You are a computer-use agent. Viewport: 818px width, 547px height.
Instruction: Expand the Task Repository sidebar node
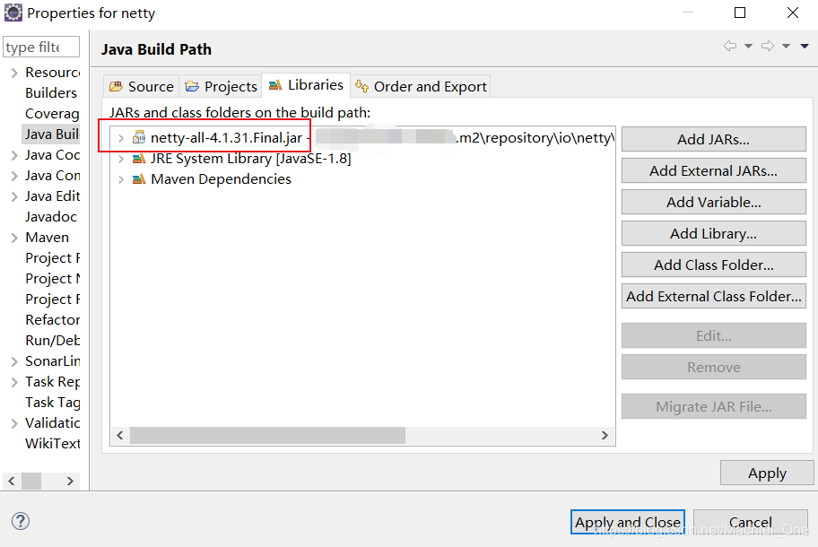point(14,382)
